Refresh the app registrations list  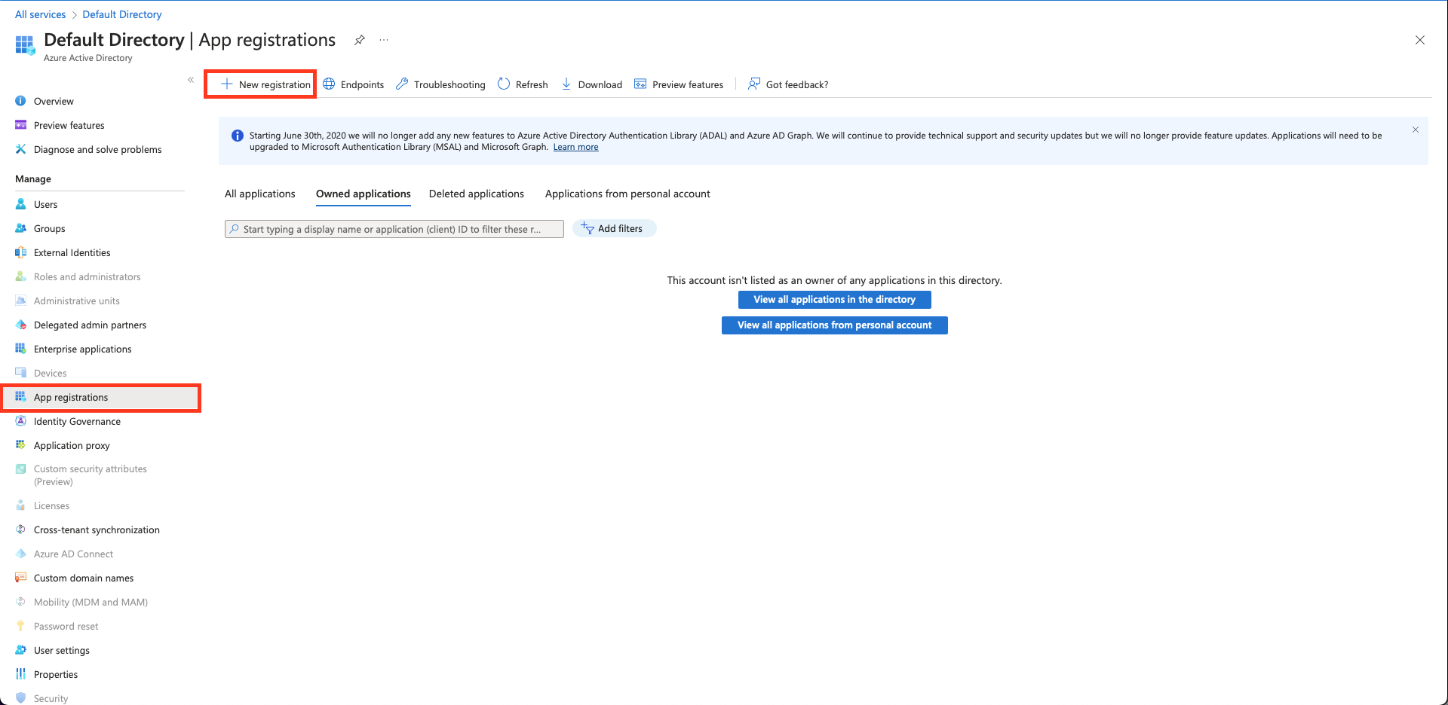coord(523,84)
